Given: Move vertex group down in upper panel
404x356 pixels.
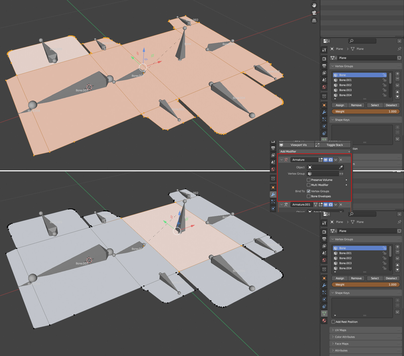Looking at the screenshot, I should [x=397, y=97].
